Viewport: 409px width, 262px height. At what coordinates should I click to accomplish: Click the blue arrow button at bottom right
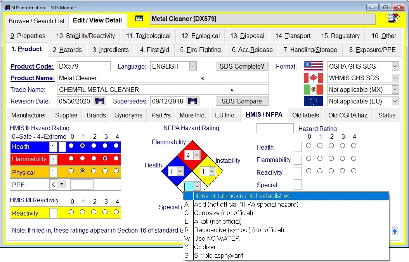click(x=395, y=231)
